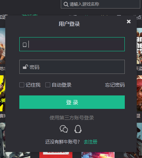Click the phone icon in username field
The image size is (142, 158).
[x=25, y=45]
